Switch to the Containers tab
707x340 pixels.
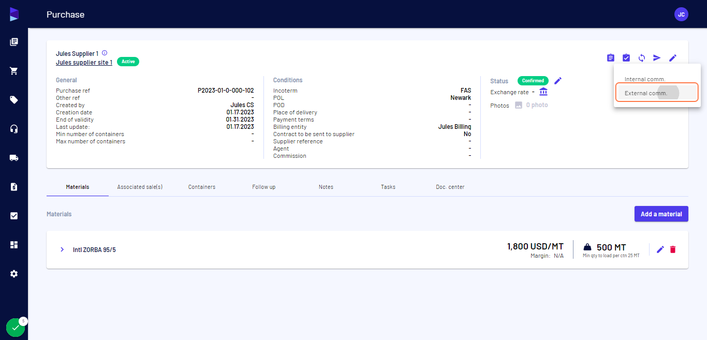pos(202,187)
